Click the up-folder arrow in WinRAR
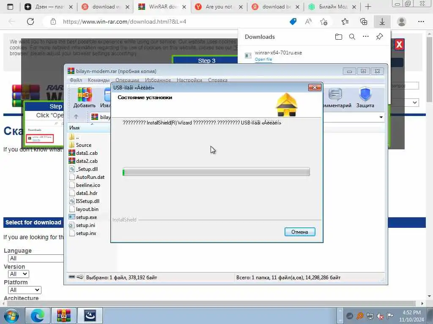The height and width of the screenshot is (324, 433). (76, 117)
